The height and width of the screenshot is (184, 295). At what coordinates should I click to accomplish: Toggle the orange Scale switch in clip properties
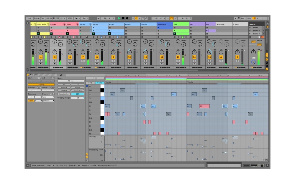[x=31, y=101]
